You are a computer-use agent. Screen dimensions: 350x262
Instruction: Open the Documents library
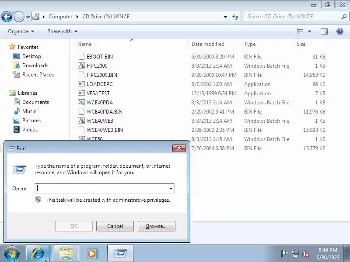[x=35, y=102]
